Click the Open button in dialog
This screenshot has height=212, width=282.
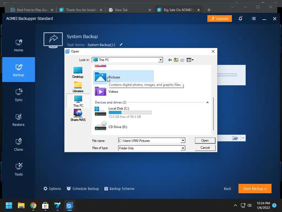[x=205, y=141]
